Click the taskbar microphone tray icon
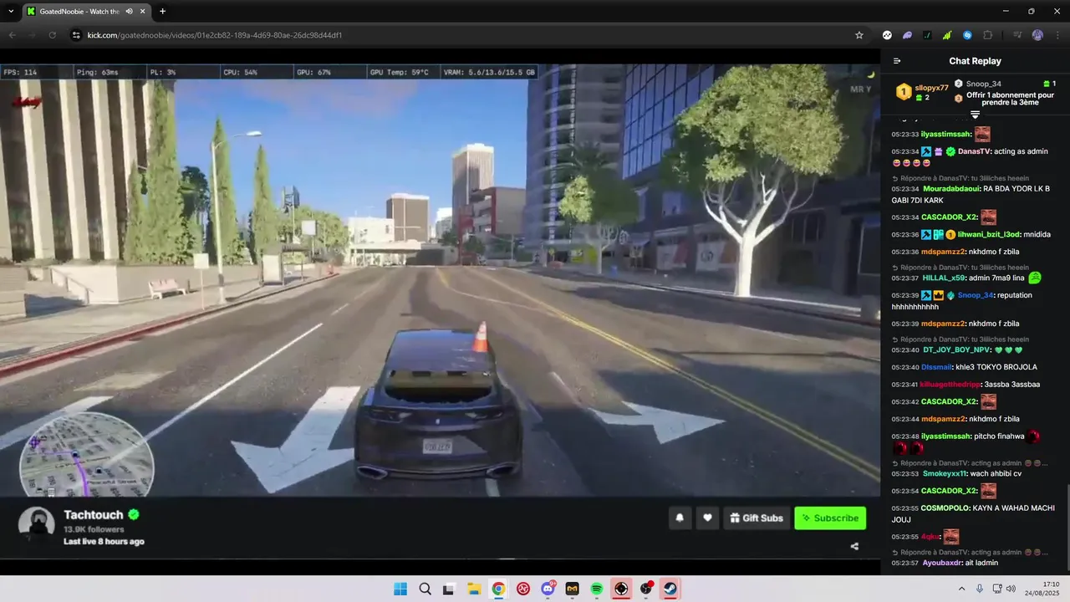The height and width of the screenshot is (602, 1070). coord(980,589)
